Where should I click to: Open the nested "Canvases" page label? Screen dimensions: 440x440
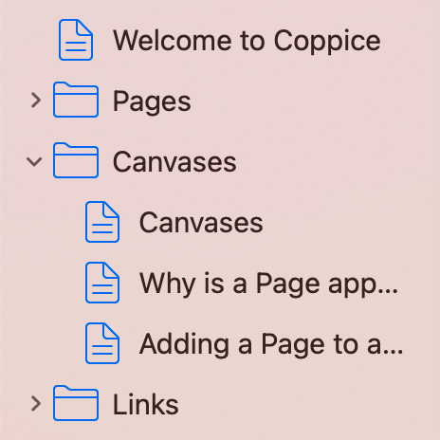pyautogui.click(x=201, y=222)
